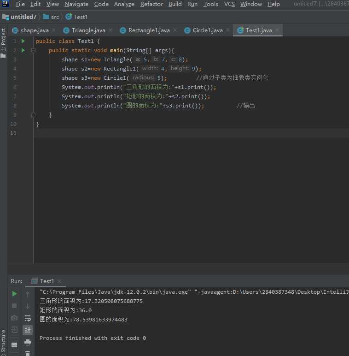Clear all console output trash icon
The width and height of the screenshot is (349, 356).
[x=28, y=353]
